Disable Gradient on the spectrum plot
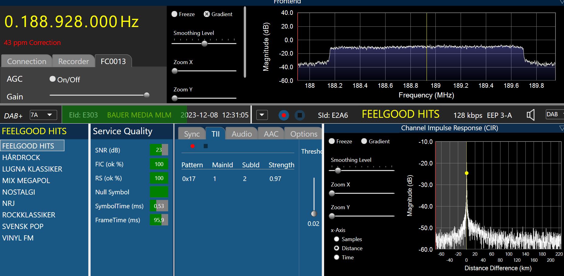 tap(207, 14)
